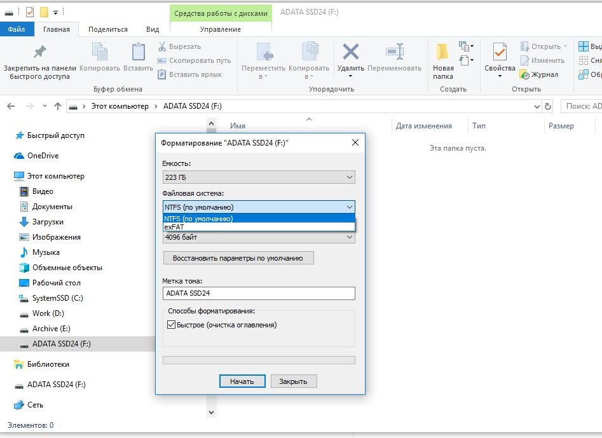Click the Delete icon in ribbon
Image resolution: width=602 pixels, height=438 pixels.
click(350, 52)
